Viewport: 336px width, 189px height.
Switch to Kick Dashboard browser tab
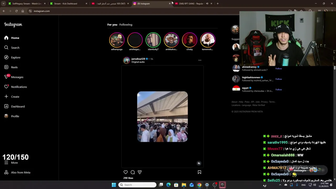68,4
